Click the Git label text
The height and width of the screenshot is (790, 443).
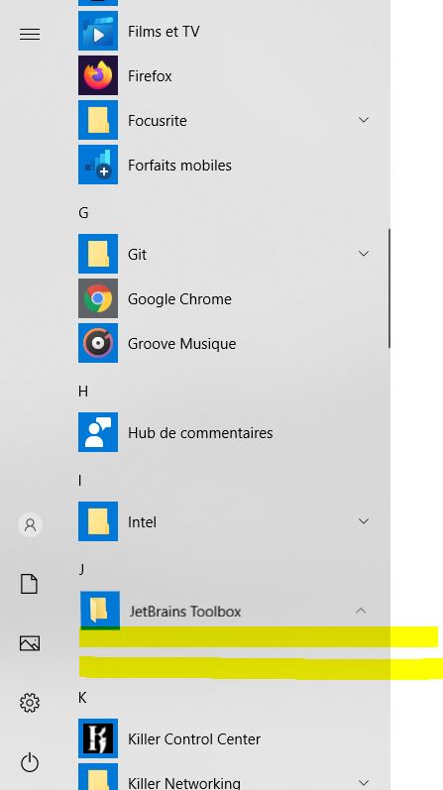point(137,255)
